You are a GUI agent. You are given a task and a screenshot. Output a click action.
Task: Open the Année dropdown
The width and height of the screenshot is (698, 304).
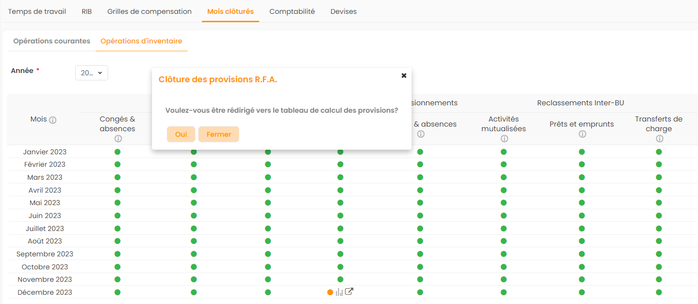tap(91, 73)
